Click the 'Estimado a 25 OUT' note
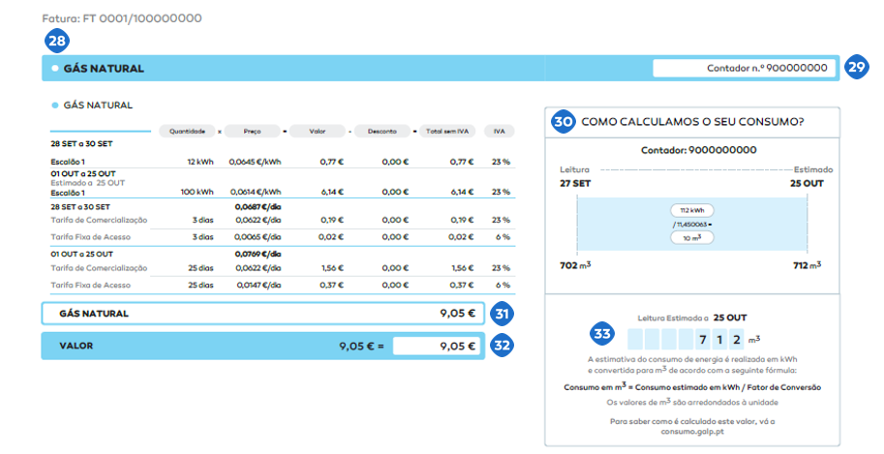The height and width of the screenshot is (454, 884). click(88, 183)
